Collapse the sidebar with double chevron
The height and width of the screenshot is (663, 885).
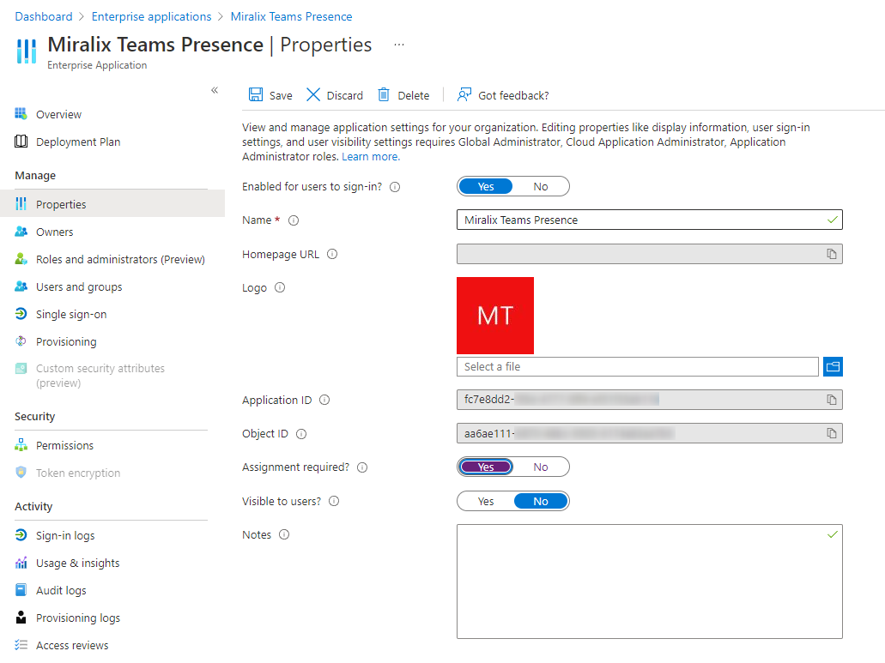click(x=215, y=90)
